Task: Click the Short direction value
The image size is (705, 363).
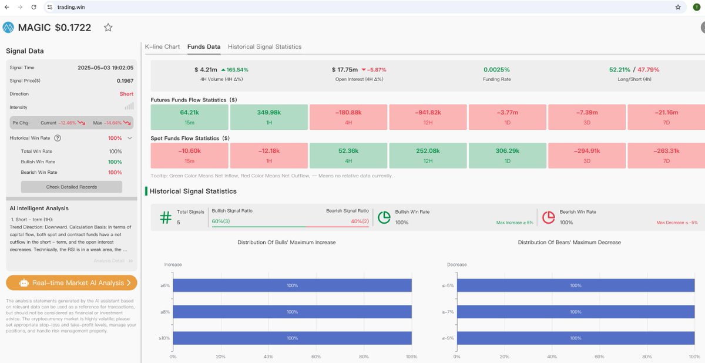Action: pyautogui.click(x=126, y=94)
